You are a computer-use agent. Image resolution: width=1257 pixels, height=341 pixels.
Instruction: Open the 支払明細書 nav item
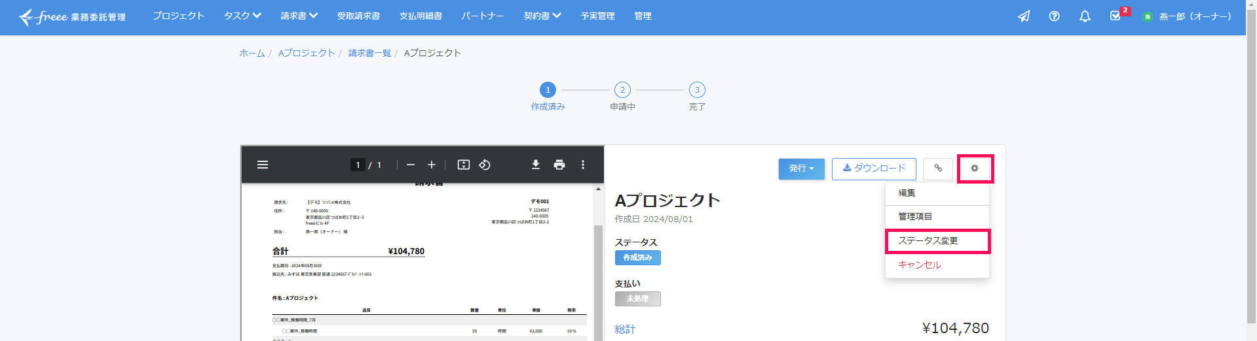(x=421, y=16)
